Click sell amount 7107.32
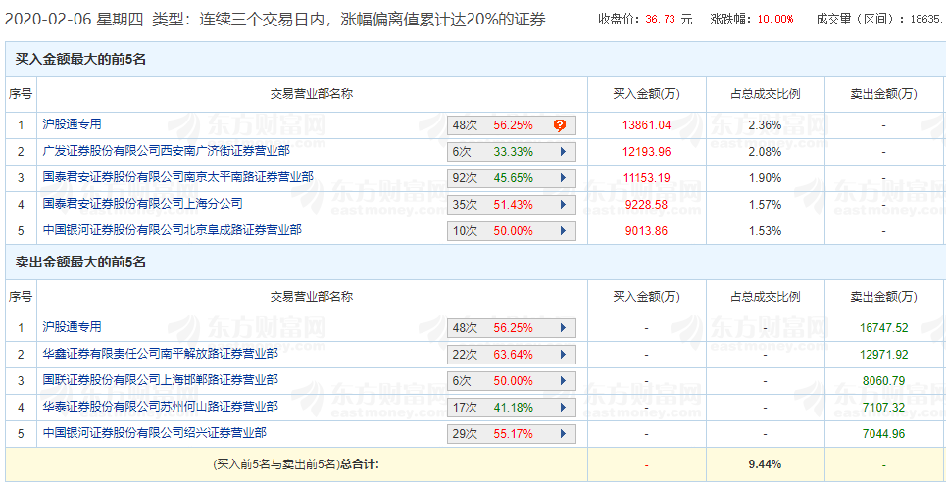 click(883, 408)
